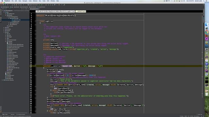Open Google Chrome from the Dock

(207, 32)
